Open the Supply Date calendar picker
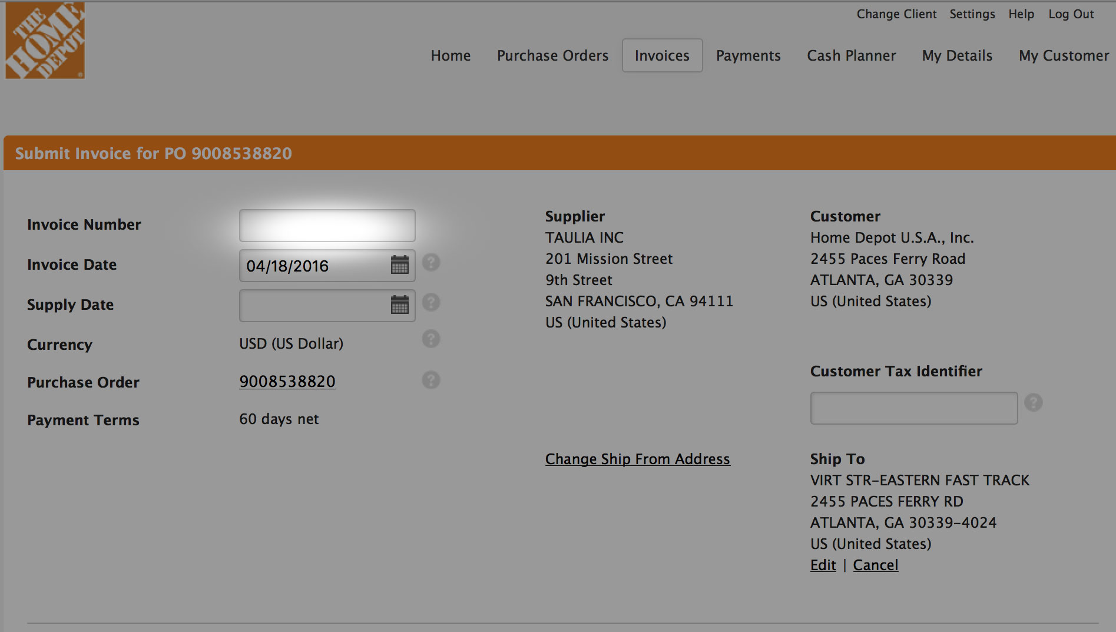1116x632 pixels. click(400, 305)
